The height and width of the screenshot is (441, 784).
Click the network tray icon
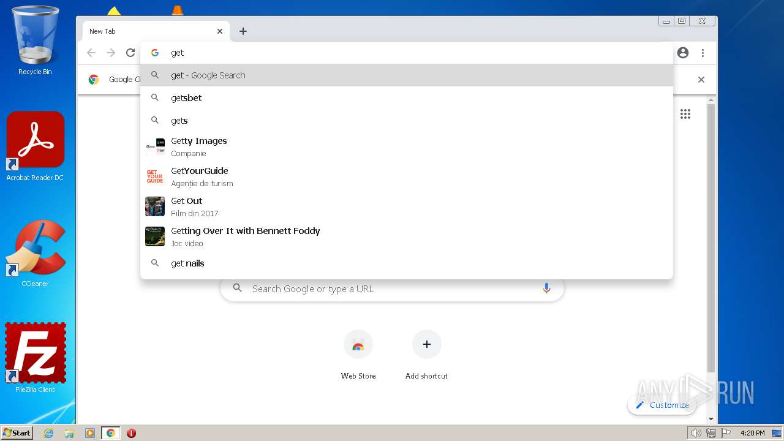710,433
